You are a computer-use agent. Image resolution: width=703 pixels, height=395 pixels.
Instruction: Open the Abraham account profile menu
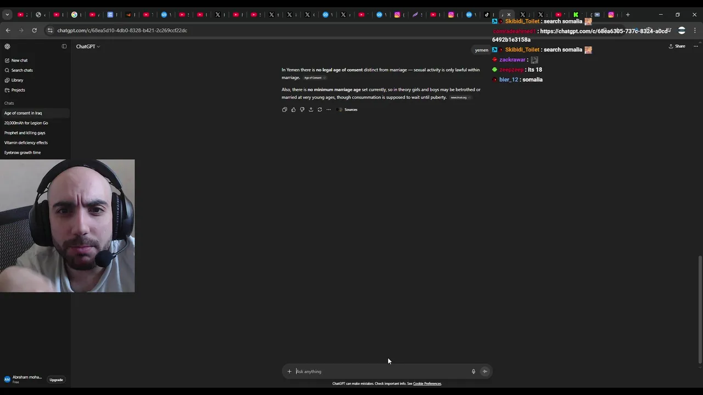point(23,379)
